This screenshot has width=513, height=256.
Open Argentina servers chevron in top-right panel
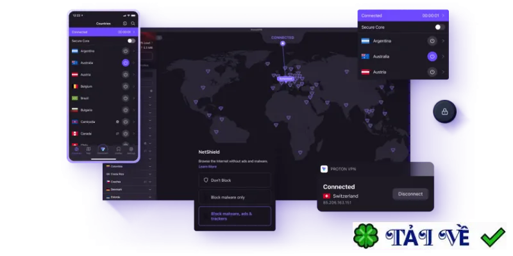point(443,41)
